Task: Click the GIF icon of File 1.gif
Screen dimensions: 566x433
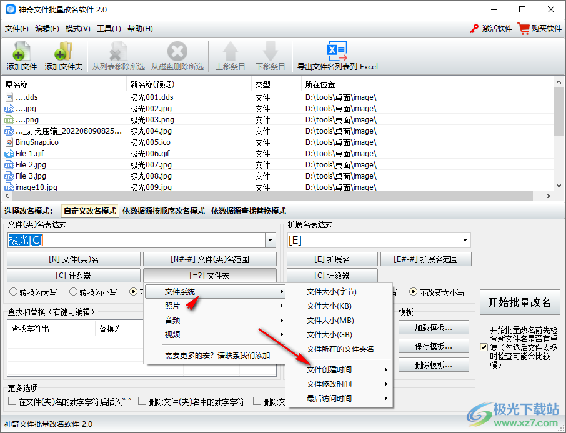Action: coord(9,154)
